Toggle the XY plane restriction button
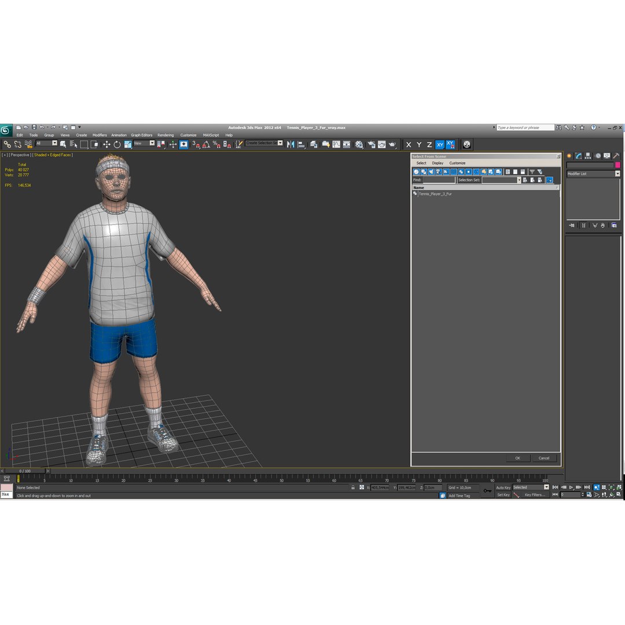625x625 pixels. 440,145
